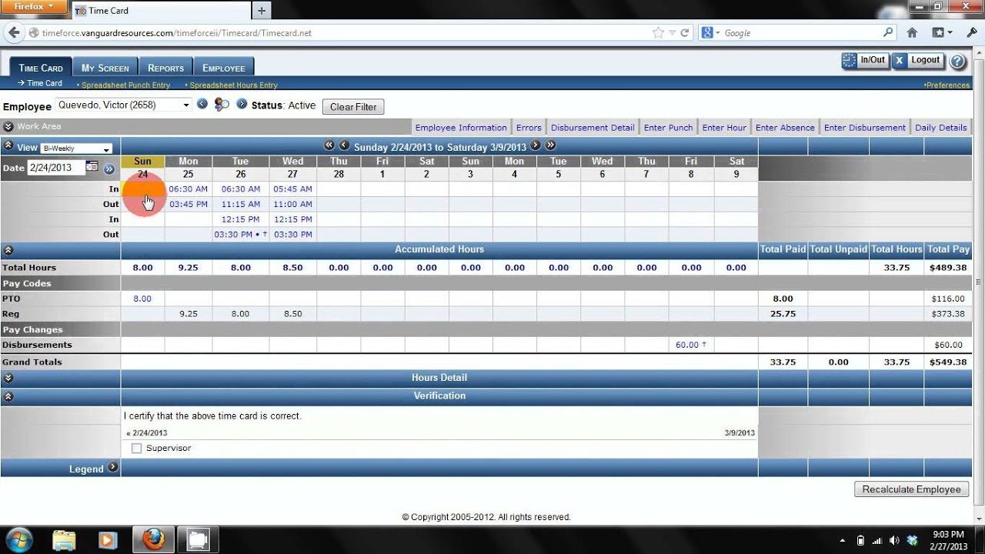Bookmark this page with the star icon
985x554 pixels.
[x=658, y=33]
